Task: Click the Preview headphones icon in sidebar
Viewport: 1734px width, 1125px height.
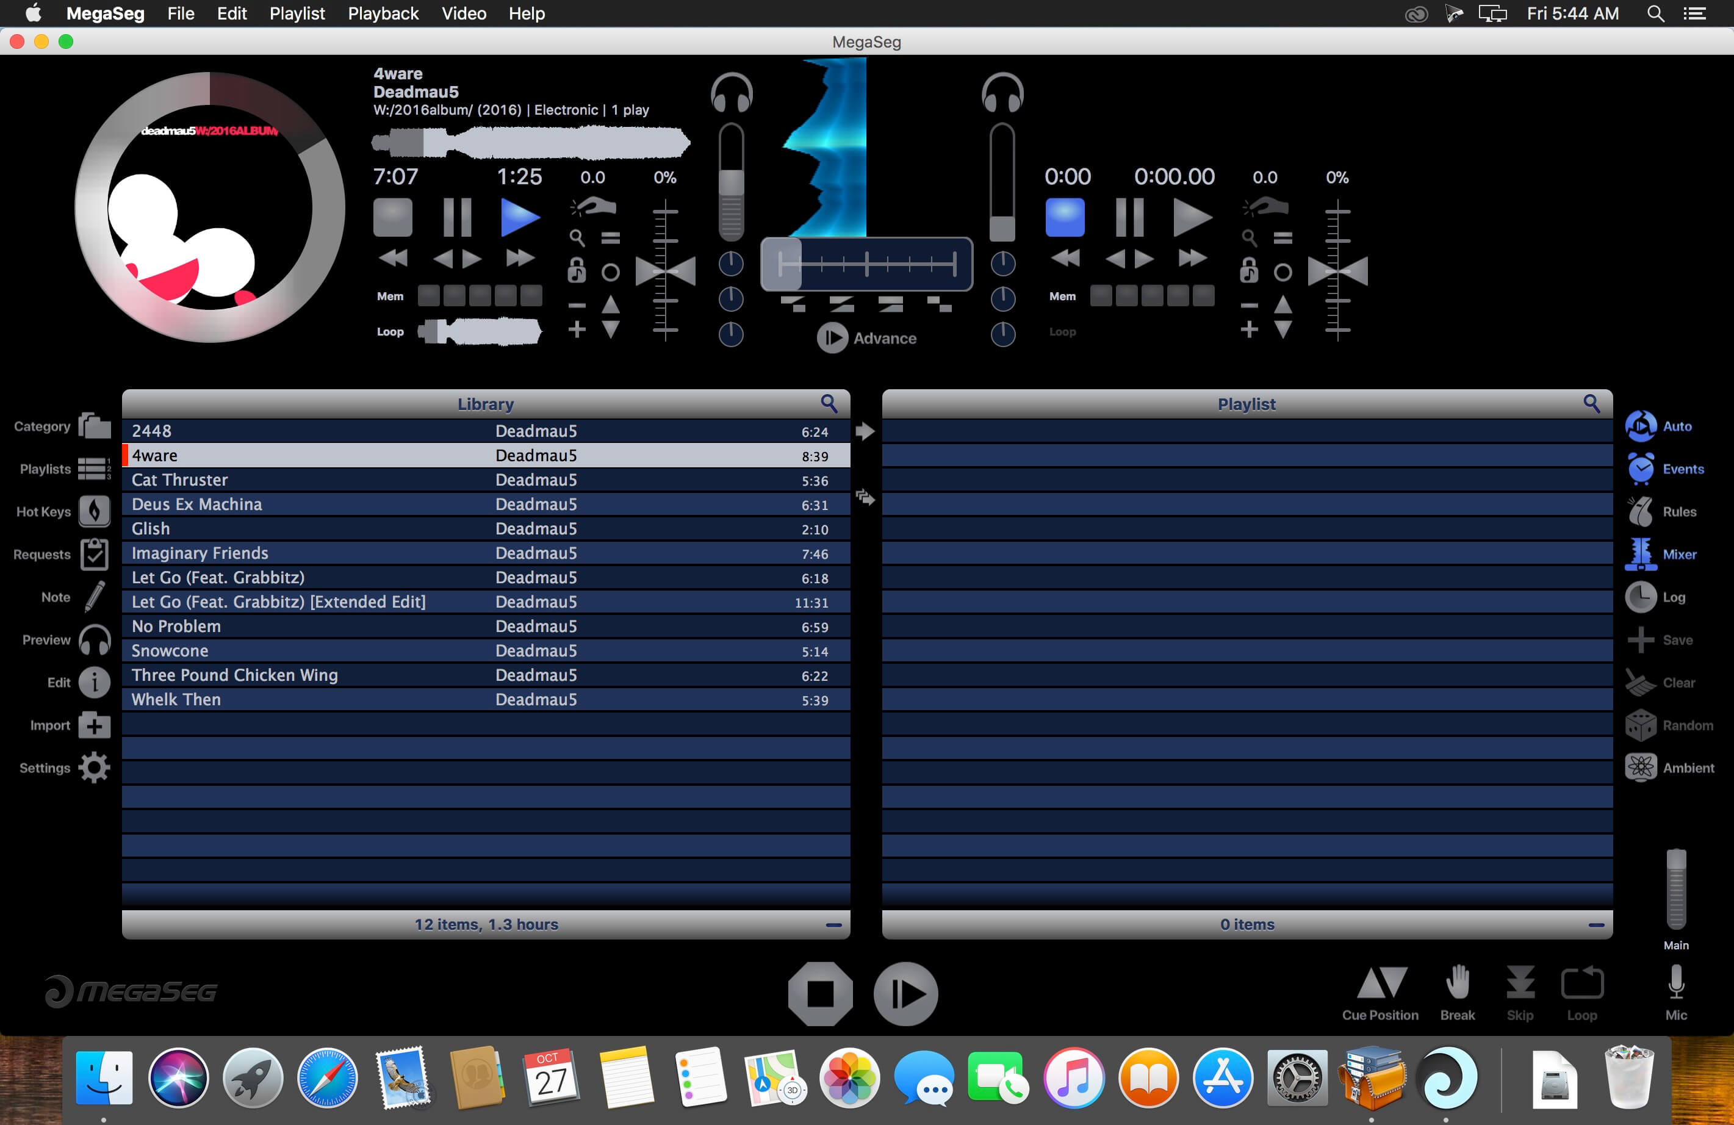Action: [95, 640]
